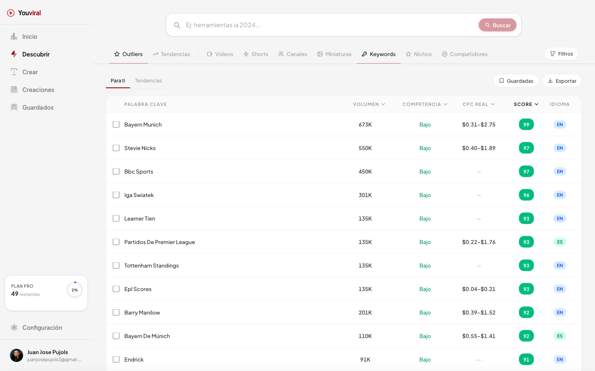Open the Plan Pro 49 restantes card

(46, 293)
